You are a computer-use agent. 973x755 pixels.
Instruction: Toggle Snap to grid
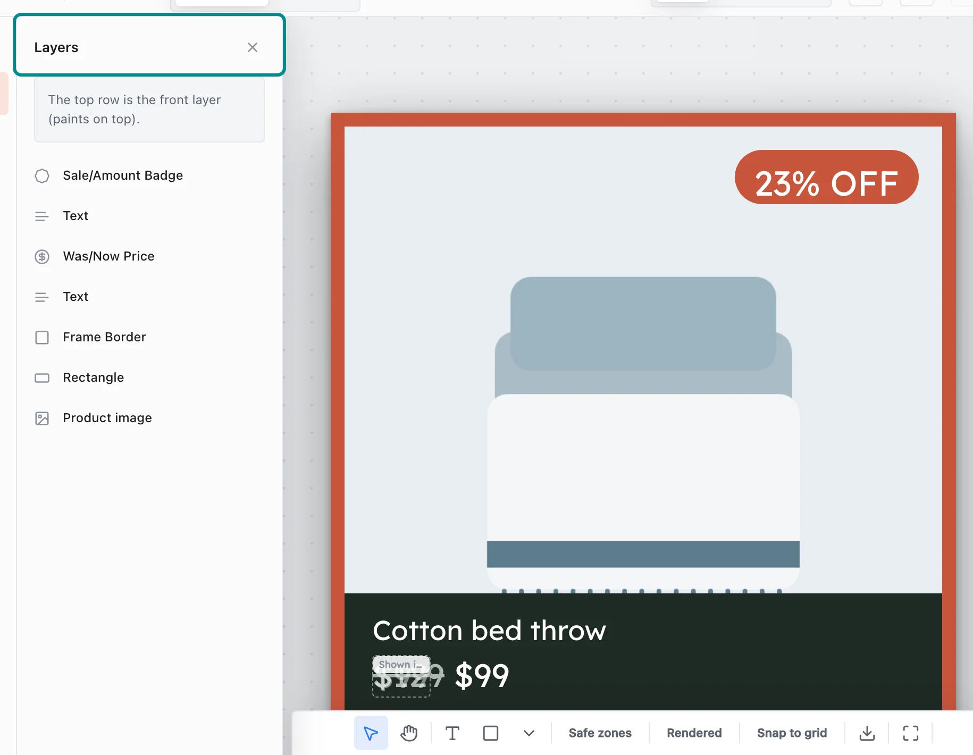(x=792, y=733)
